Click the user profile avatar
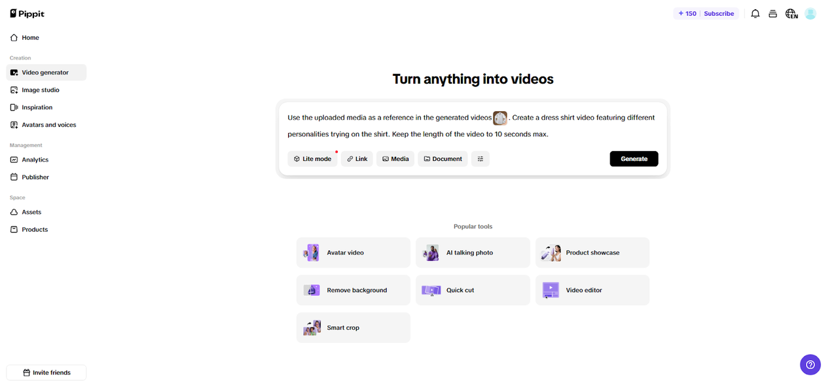Screen dimensions: 838x390 (x=811, y=14)
